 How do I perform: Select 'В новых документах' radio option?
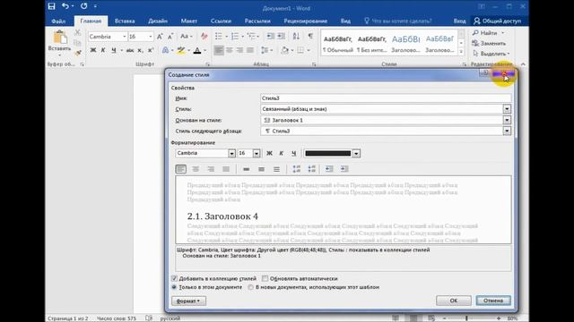pos(251,287)
